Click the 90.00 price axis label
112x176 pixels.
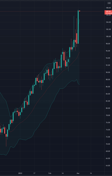coord(108,72)
